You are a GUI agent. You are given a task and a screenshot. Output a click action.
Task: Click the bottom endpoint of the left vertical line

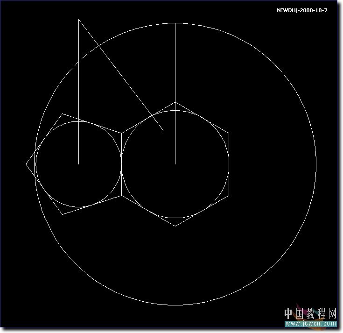[x=79, y=164]
